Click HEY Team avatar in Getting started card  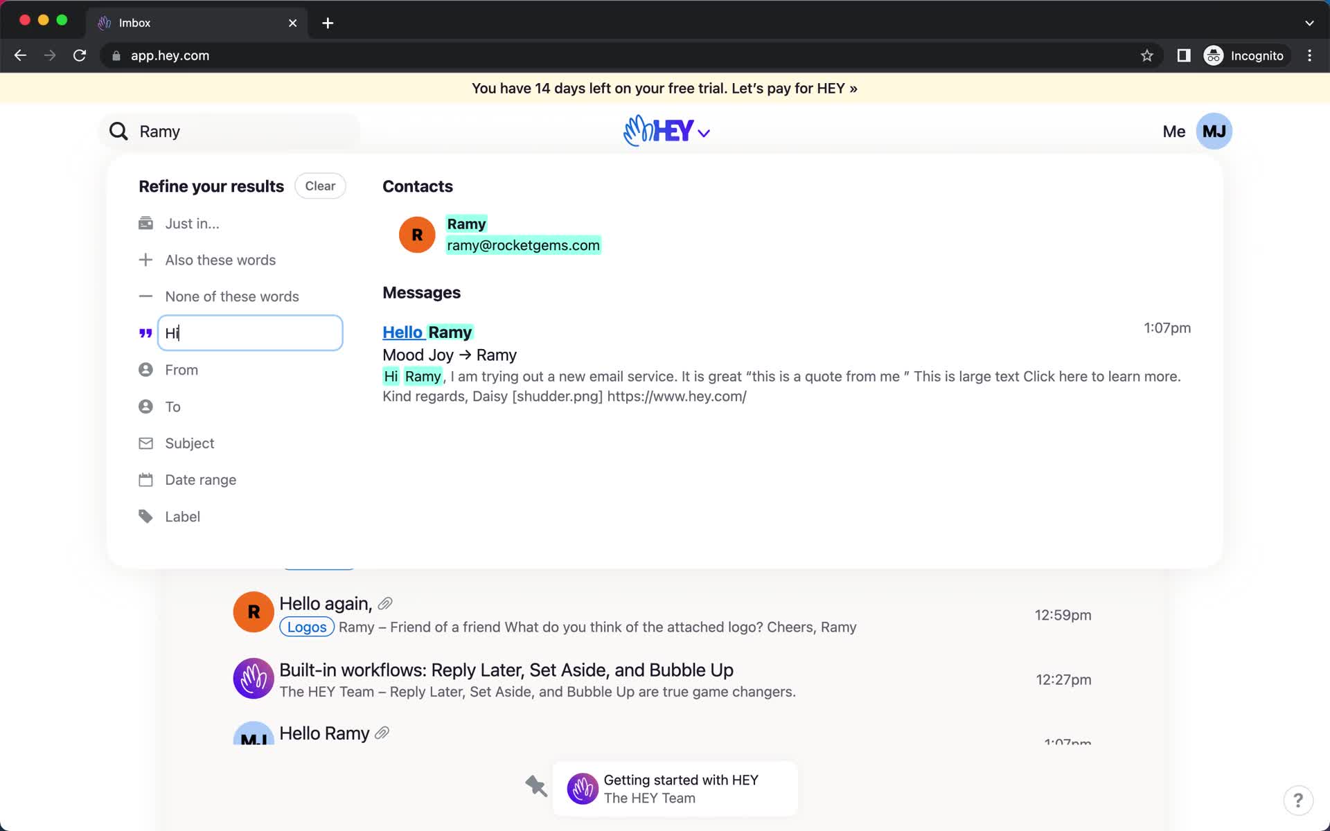point(583,789)
